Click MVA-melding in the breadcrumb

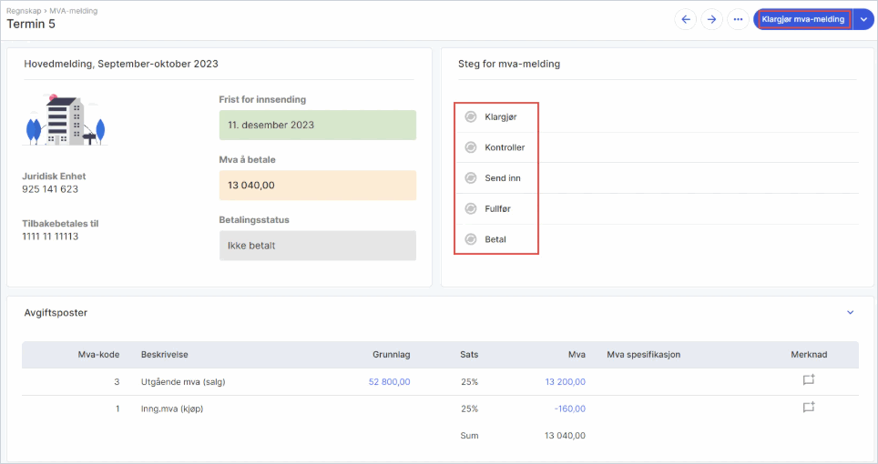point(74,11)
